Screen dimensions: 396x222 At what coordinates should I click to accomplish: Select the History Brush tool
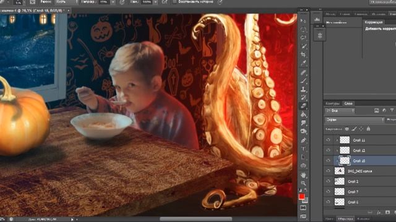click(x=303, y=97)
